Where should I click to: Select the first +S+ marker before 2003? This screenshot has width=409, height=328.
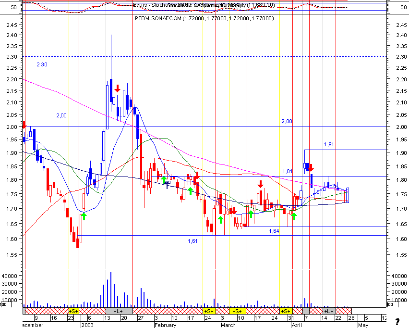pyautogui.click(x=73, y=311)
